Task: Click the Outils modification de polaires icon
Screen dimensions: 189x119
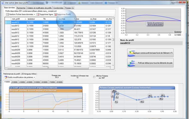Action: pos(6,77)
